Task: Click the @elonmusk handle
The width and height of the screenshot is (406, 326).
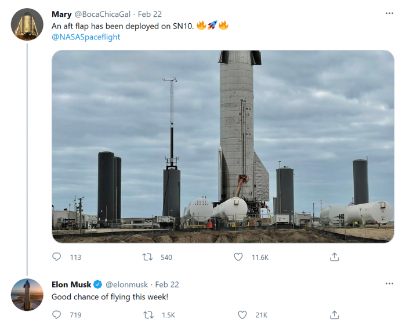Action: [x=126, y=284]
